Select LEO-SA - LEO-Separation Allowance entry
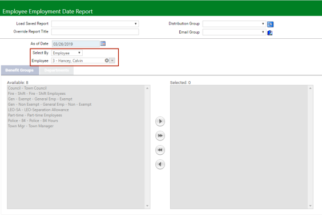The image size is (322, 217). click(x=38, y=110)
